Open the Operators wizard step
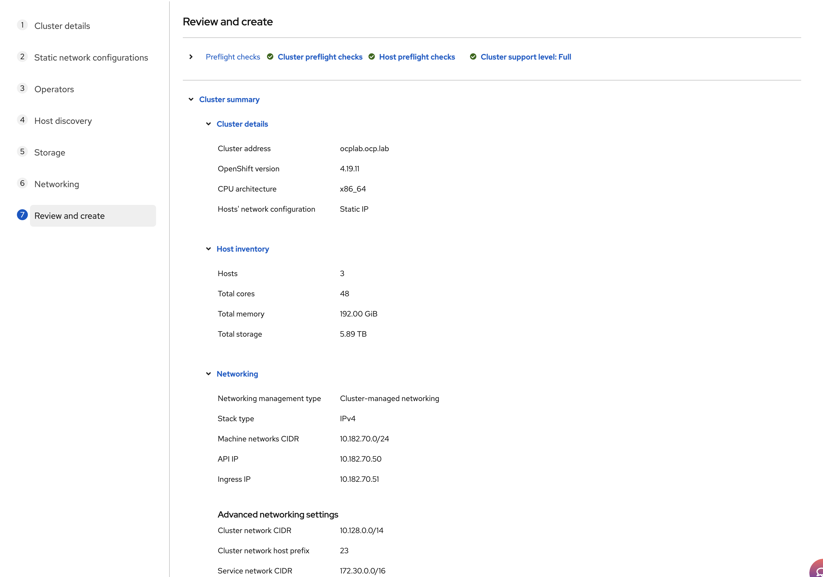The width and height of the screenshot is (823, 577). [54, 89]
